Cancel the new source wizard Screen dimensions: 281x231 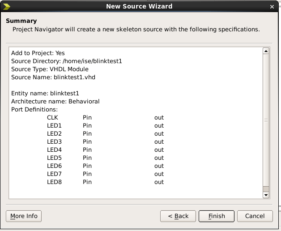coord(255,216)
